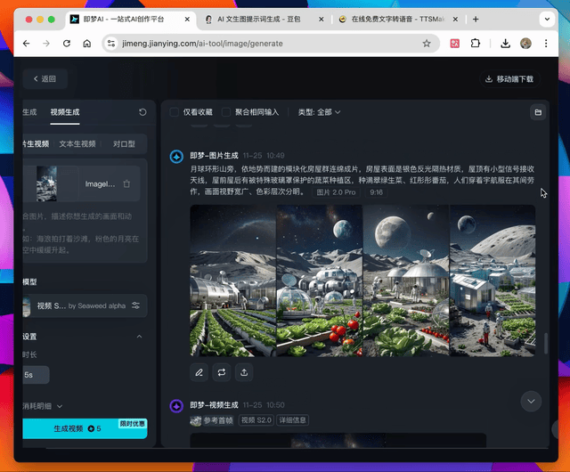Reload the page with refresh icon
Screen dimensions: 570x472
pyautogui.click(x=67, y=44)
